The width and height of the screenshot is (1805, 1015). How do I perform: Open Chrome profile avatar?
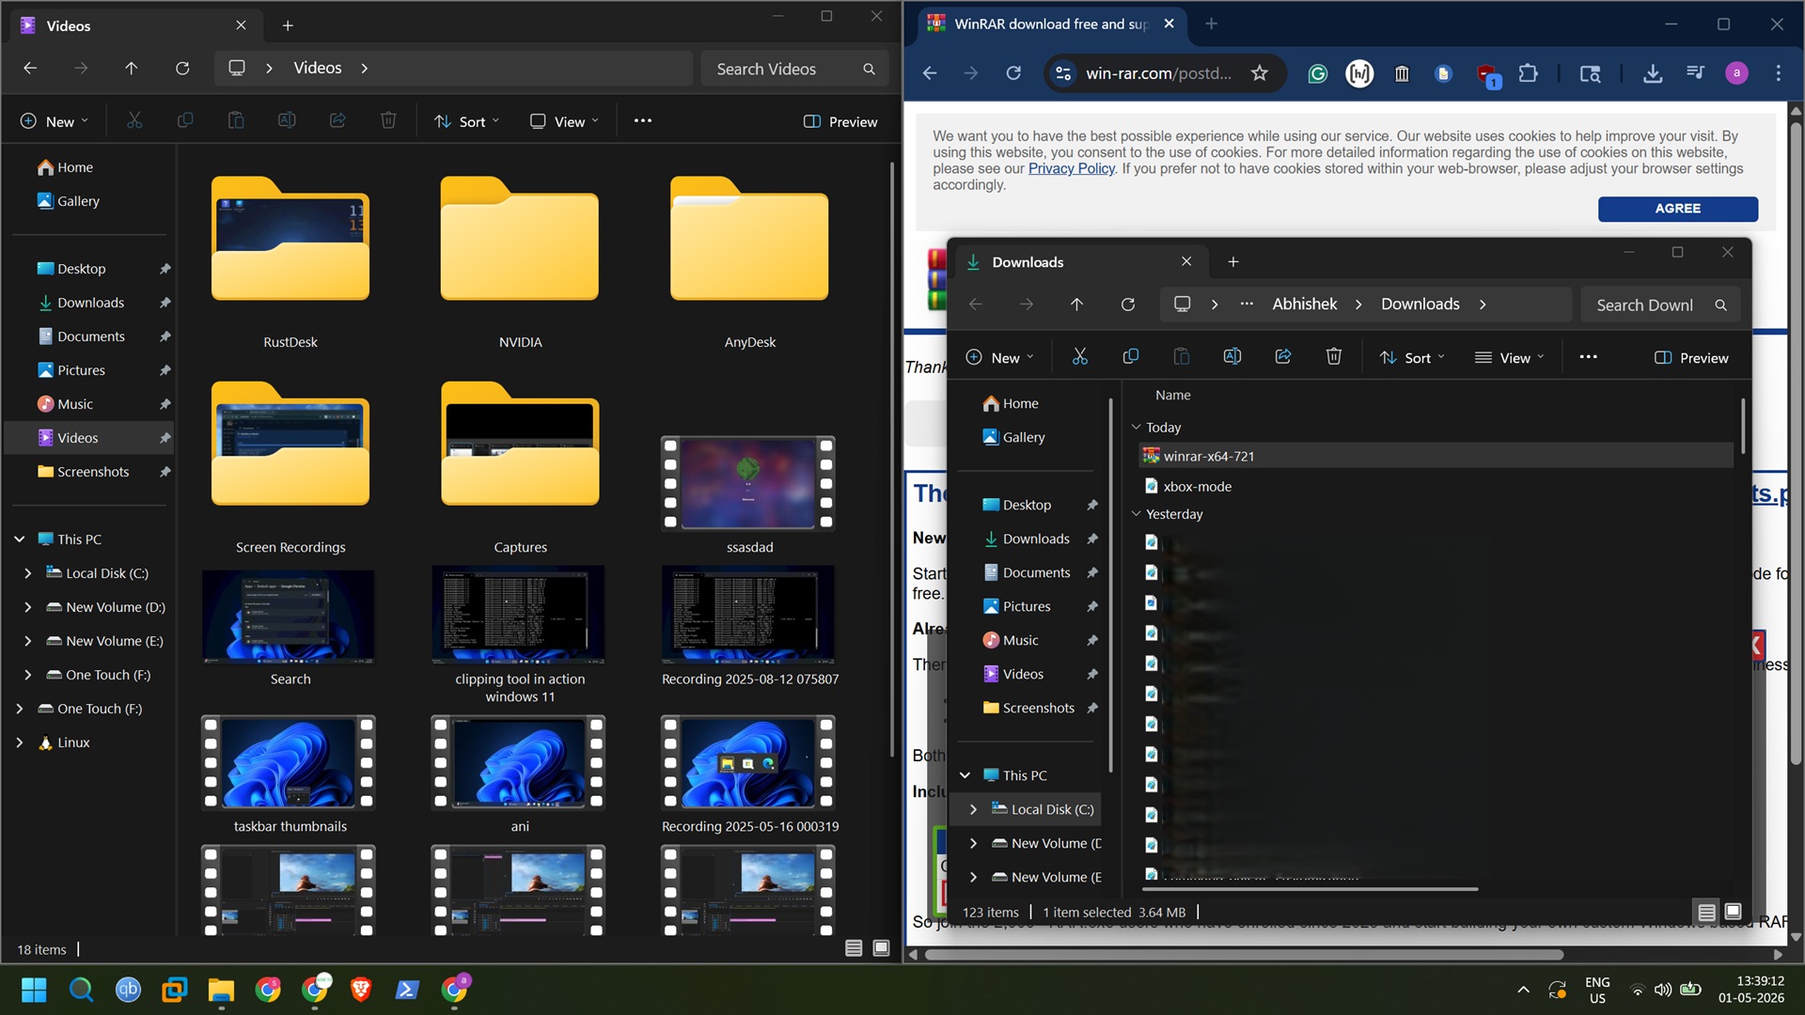click(x=1737, y=73)
